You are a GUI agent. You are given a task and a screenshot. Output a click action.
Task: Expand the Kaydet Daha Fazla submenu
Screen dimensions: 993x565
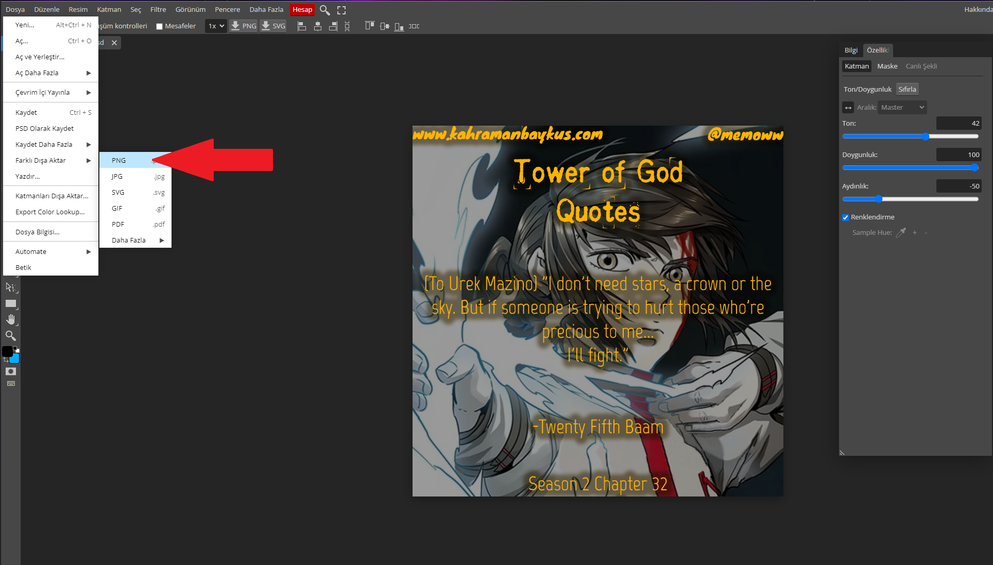coord(50,145)
